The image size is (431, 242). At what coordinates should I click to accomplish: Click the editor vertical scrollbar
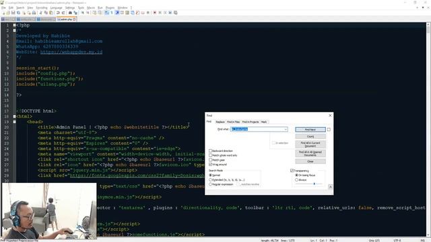[x=428, y=129]
